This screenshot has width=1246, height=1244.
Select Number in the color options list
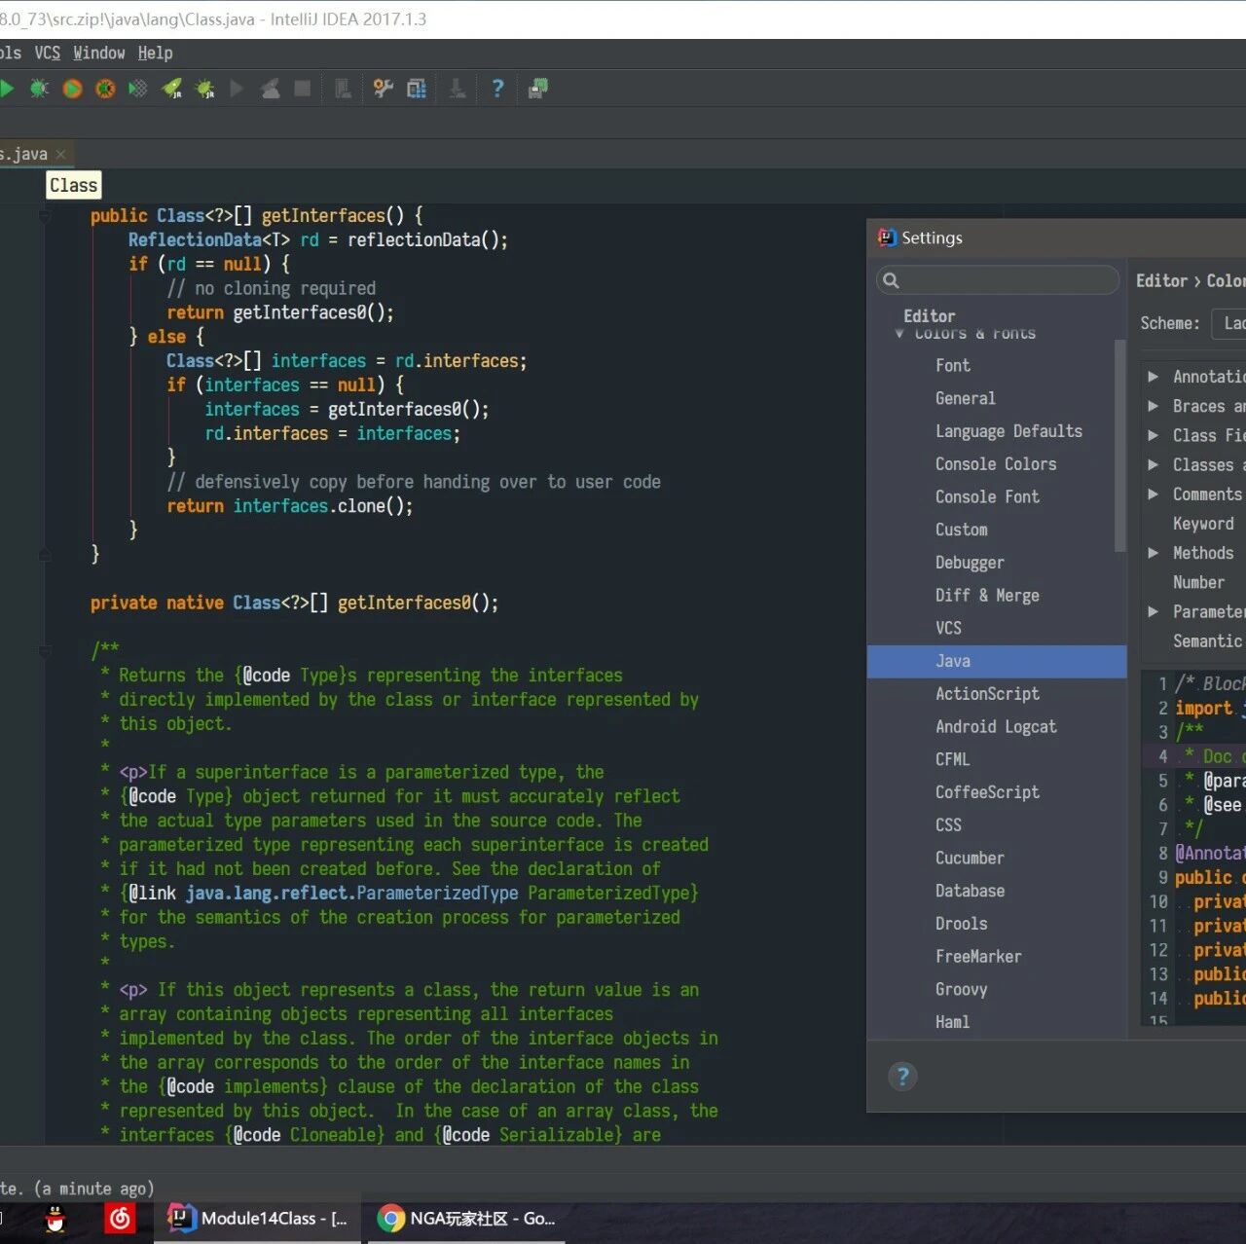pos(1198,582)
